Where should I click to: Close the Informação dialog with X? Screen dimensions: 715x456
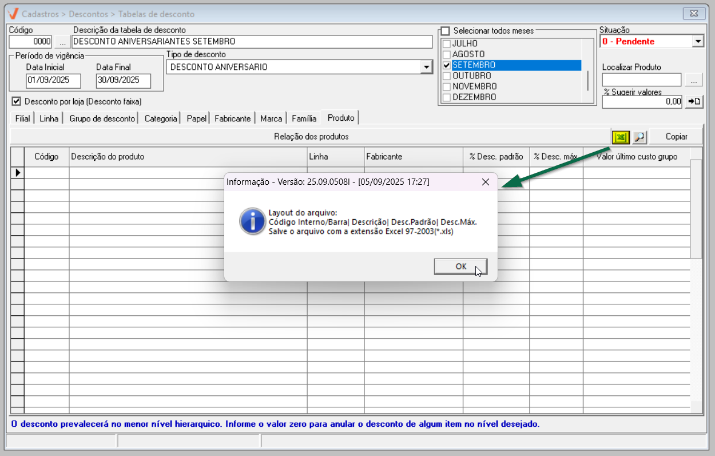(x=485, y=182)
